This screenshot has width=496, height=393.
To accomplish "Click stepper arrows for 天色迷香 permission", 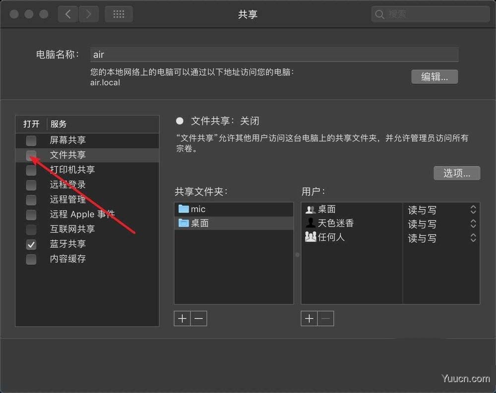I will pos(473,224).
